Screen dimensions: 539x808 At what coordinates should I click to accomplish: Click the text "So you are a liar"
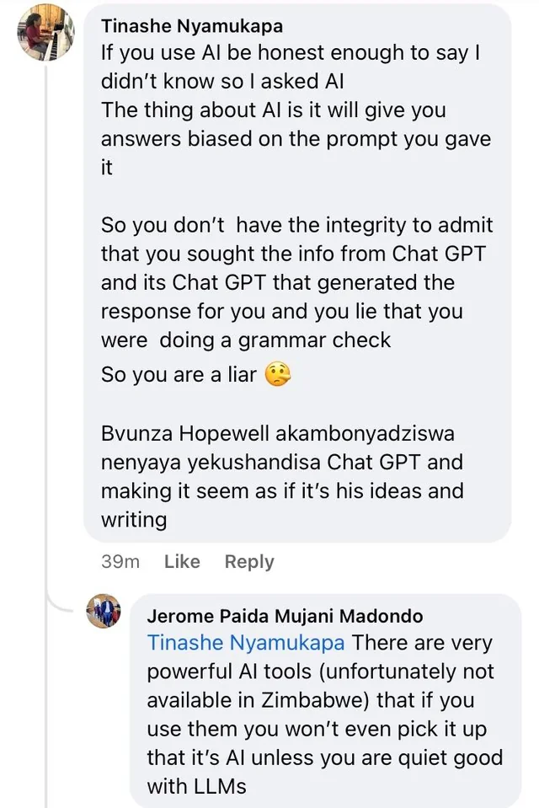179,374
